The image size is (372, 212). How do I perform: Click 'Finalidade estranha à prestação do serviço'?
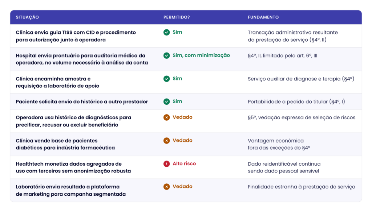(302, 187)
